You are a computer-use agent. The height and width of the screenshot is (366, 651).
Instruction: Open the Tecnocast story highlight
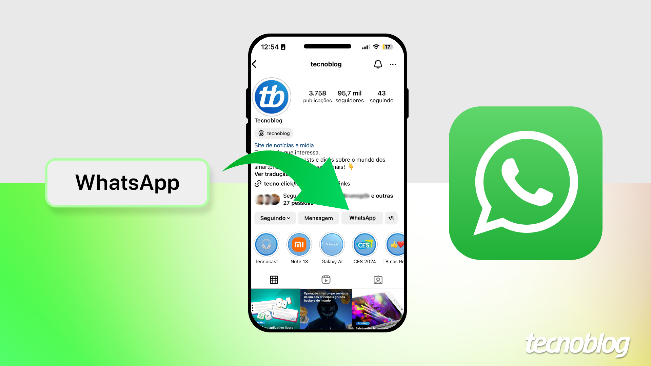(x=267, y=244)
